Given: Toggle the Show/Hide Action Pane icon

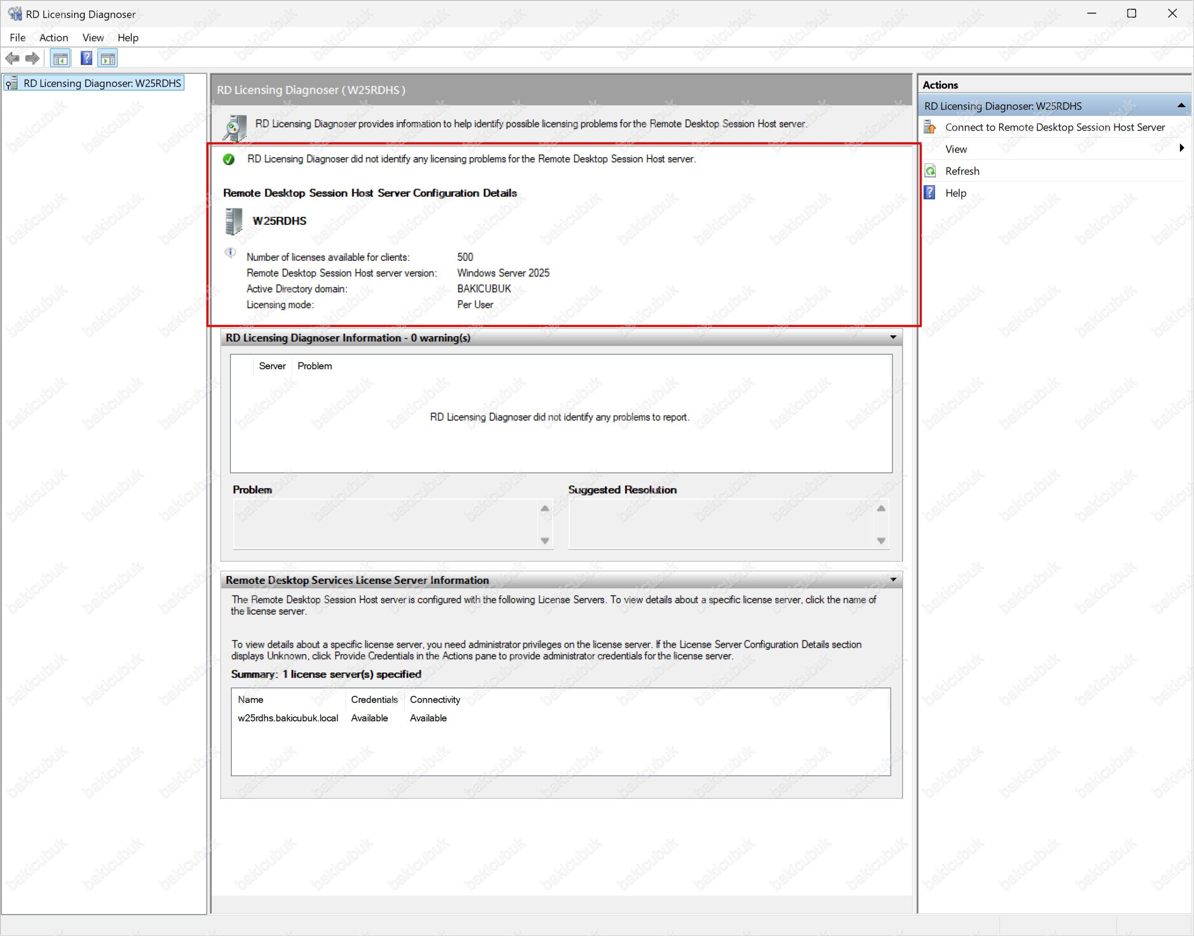Looking at the screenshot, I should [x=108, y=58].
